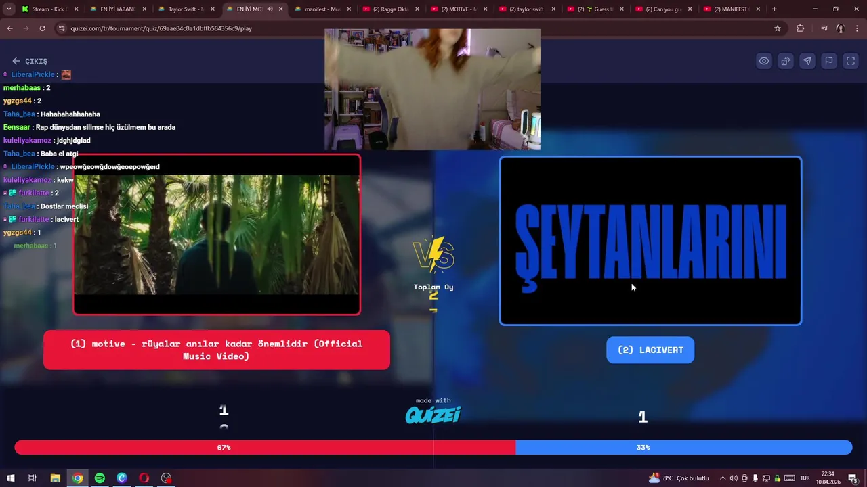Viewport: 867px width, 487px height.
Task: Click the VS lightning icon
Action: coord(433,254)
